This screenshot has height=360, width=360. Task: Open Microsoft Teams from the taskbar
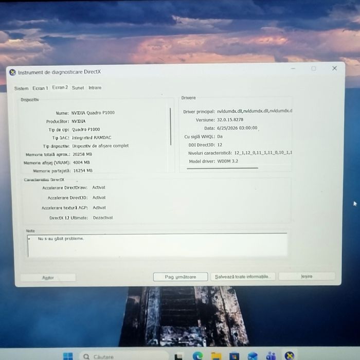(271, 356)
